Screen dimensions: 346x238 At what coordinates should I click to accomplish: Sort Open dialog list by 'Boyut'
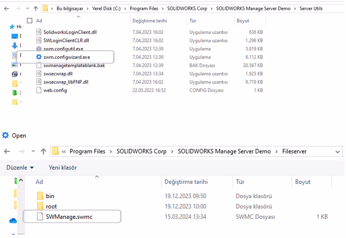303,182
